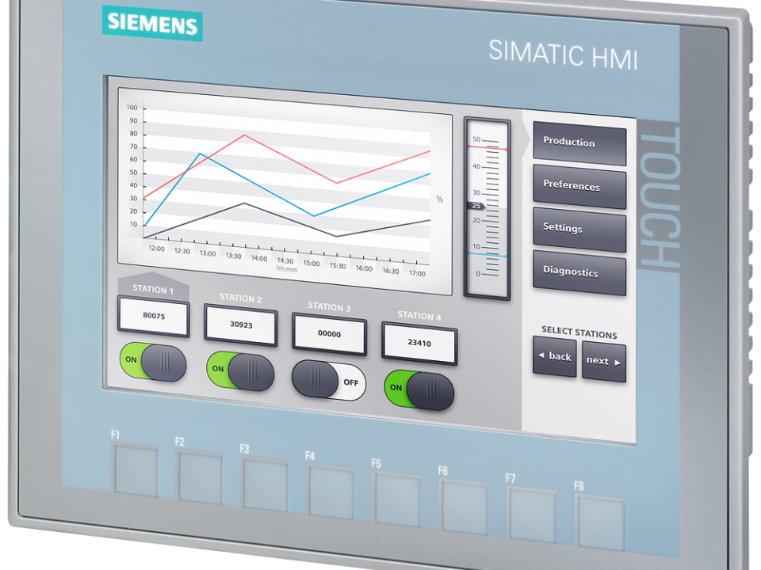Click the SIEMENS logo
The width and height of the screenshot is (761, 570).
[152, 23]
